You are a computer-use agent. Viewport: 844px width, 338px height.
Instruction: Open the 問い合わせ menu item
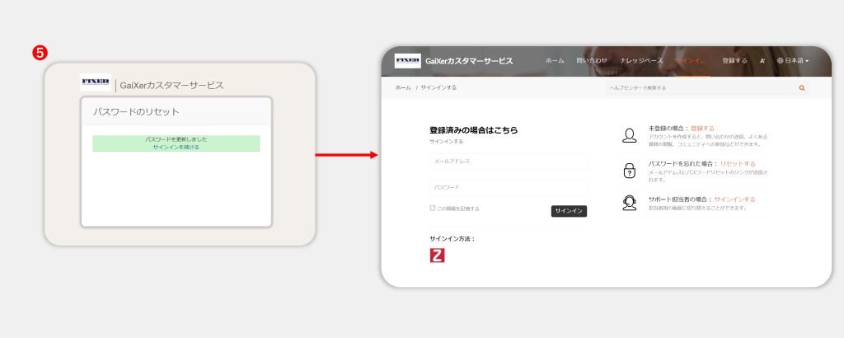coord(591,61)
